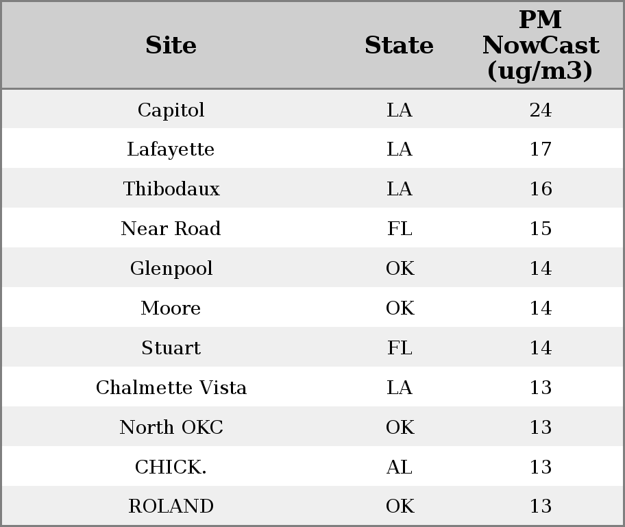The image size is (625, 527).
Task: Click the Thibodaux site name
Action: coord(171,189)
